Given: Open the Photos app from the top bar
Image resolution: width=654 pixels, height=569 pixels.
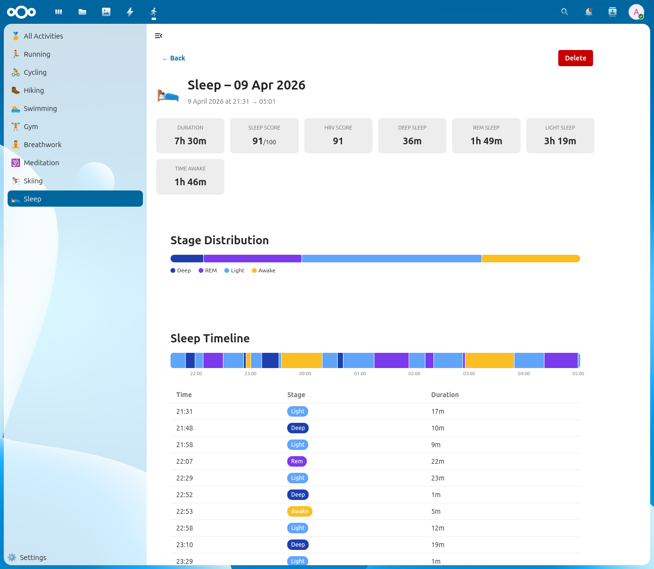Looking at the screenshot, I should [106, 11].
